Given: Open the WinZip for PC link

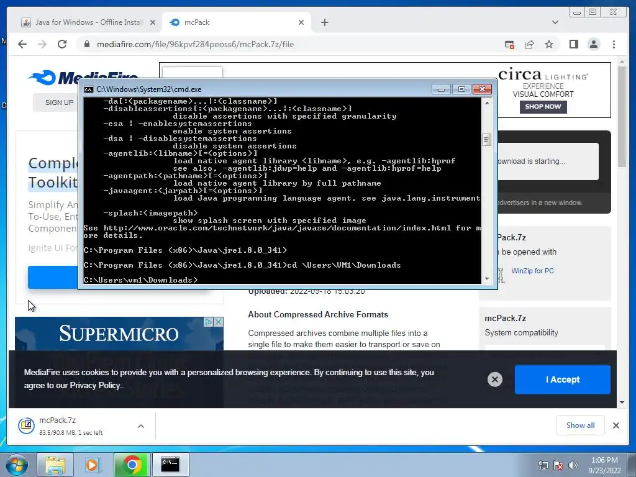Looking at the screenshot, I should coord(532,271).
